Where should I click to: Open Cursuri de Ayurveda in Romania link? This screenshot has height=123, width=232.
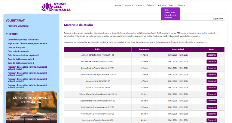pyautogui.click(x=23, y=40)
